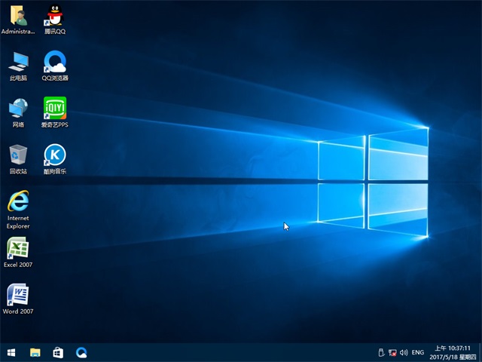Open the taskbar clock and calendar

click(x=453, y=352)
